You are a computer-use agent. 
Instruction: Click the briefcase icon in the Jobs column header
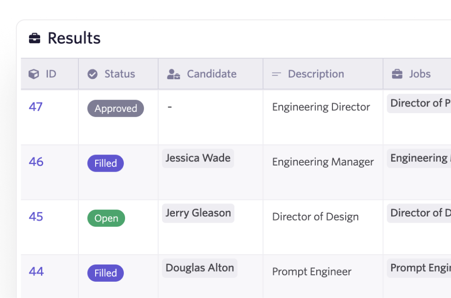(398, 74)
